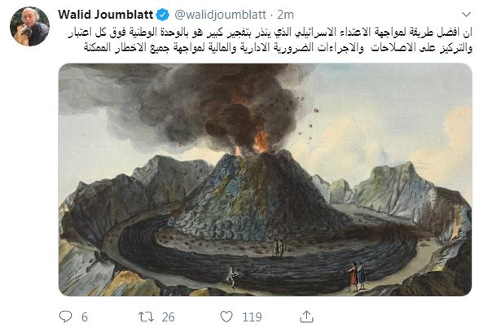Open the share upload icon
The width and height of the screenshot is (479, 332).
[x=306, y=317]
